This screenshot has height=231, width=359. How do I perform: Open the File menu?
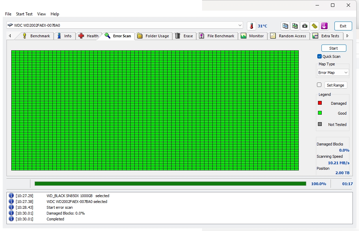(x=8, y=14)
